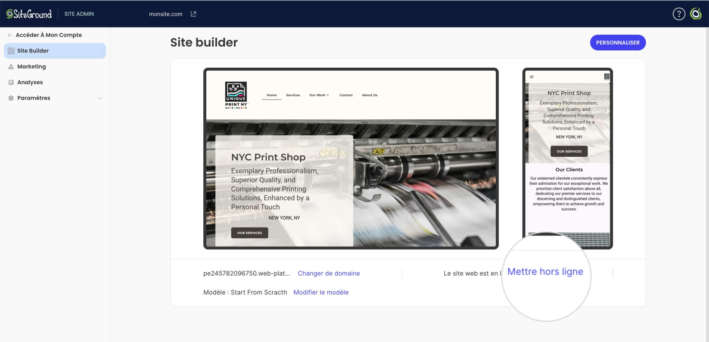Click Le site web est en status text
709x342 pixels.
473,274
